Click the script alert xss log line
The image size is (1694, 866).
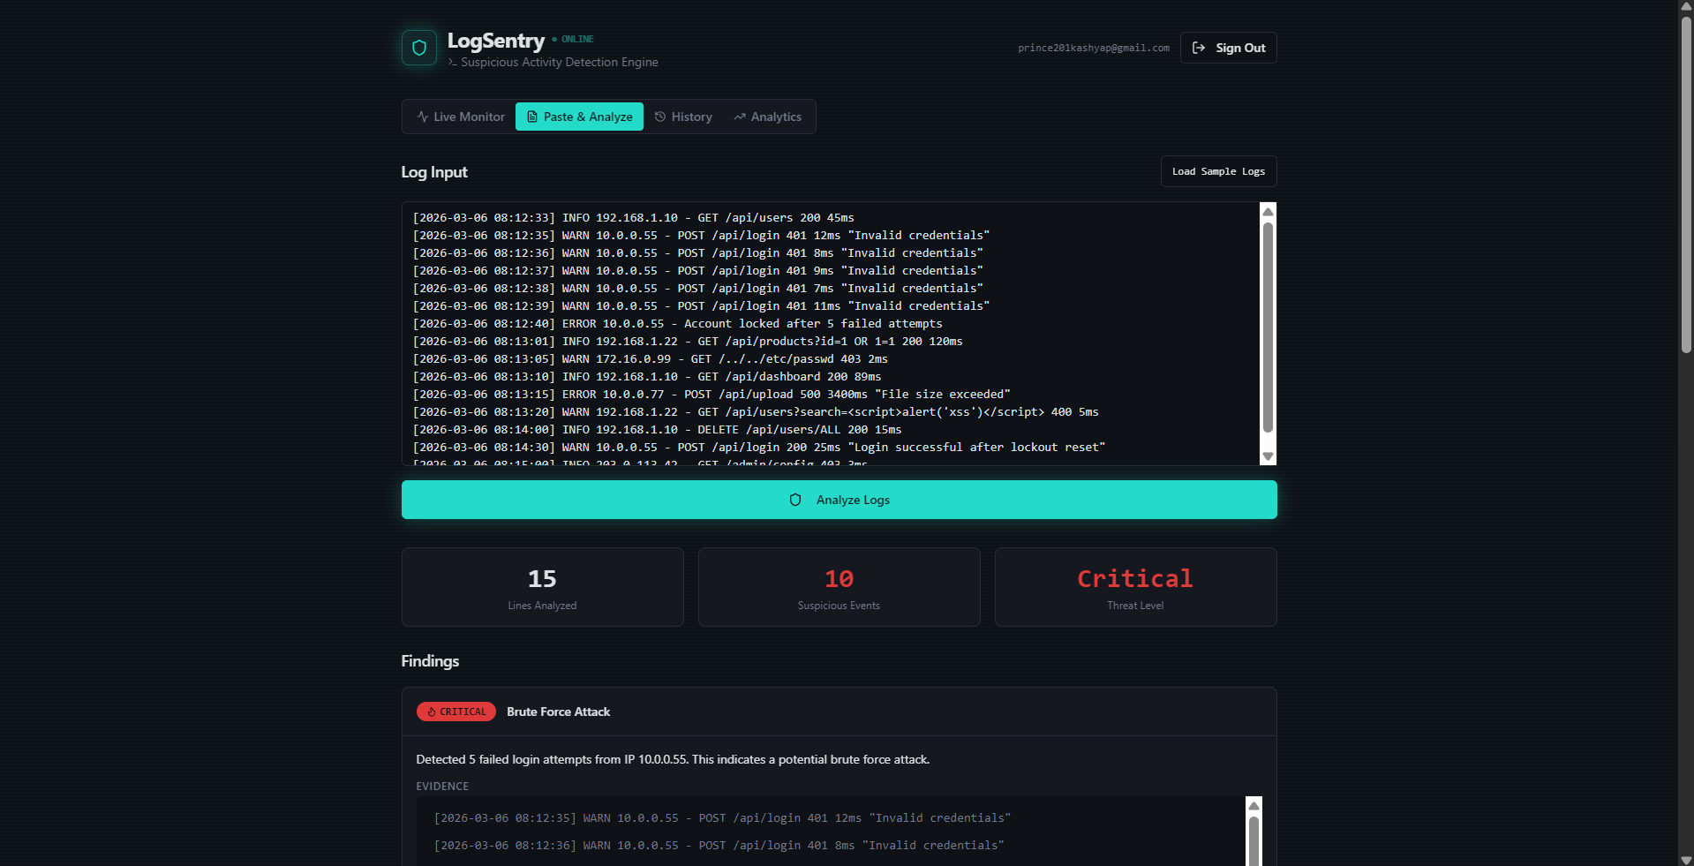pyautogui.click(x=756, y=411)
